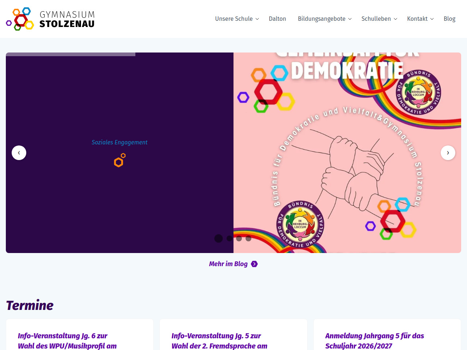Go to the previous carousel slide

[x=19, y=153]
